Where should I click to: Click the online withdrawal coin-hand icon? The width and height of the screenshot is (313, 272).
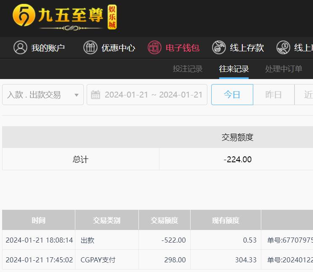pos(283,48)
